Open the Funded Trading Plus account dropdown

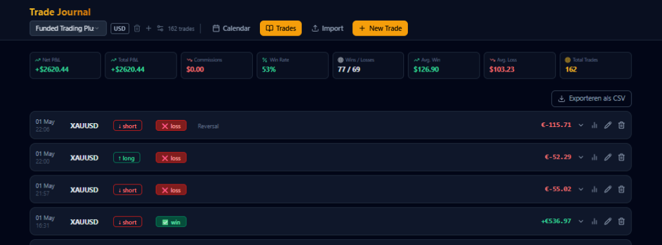pyautogui.click(x=68, y=28)
